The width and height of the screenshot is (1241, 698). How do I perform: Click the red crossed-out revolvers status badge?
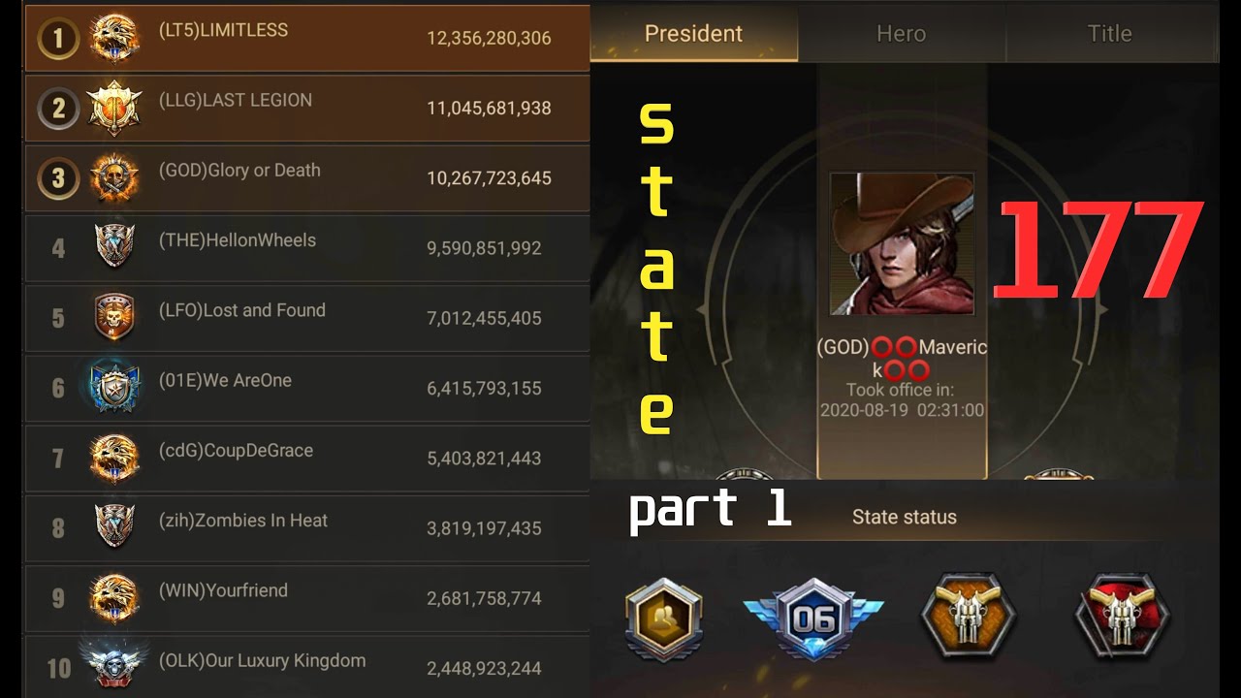click(1123, 617)
